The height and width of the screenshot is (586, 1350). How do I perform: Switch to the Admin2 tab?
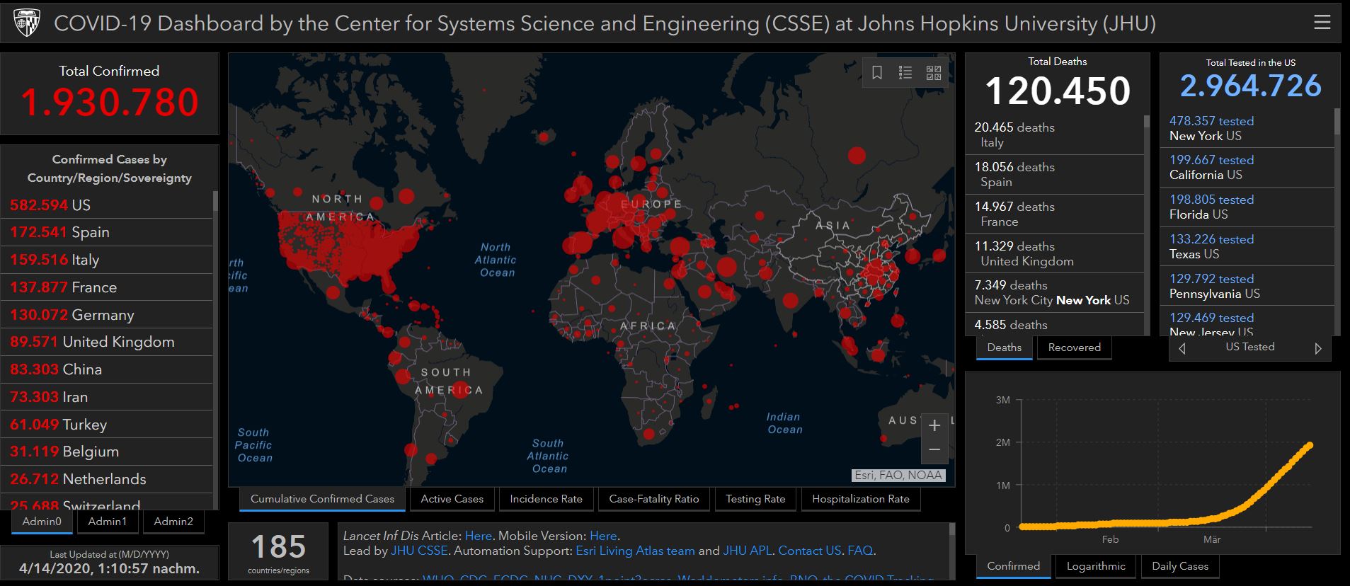(173, 522)
